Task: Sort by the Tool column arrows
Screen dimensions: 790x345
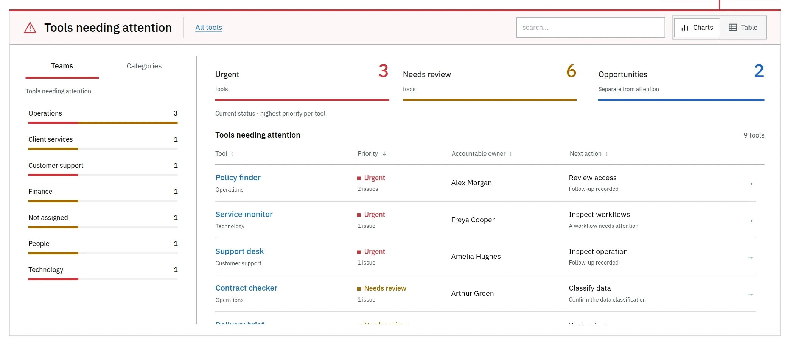Action: click(232, 154)
